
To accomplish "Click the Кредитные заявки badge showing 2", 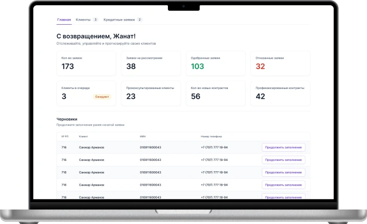I will 140,20.
